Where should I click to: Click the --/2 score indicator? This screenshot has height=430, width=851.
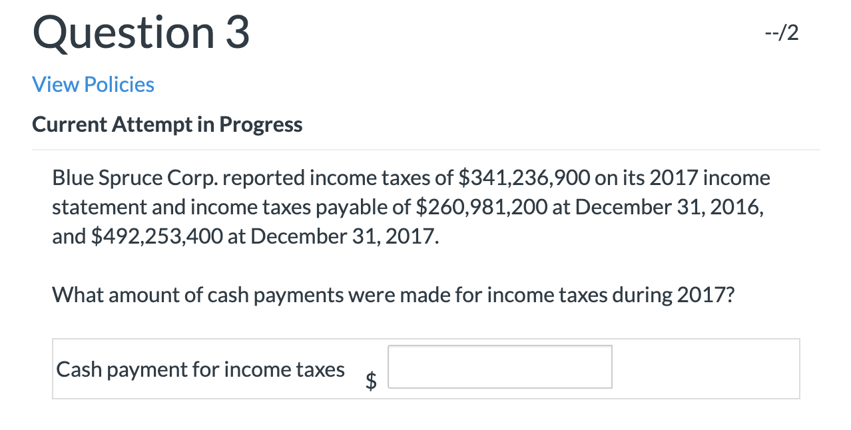(781, 32)
